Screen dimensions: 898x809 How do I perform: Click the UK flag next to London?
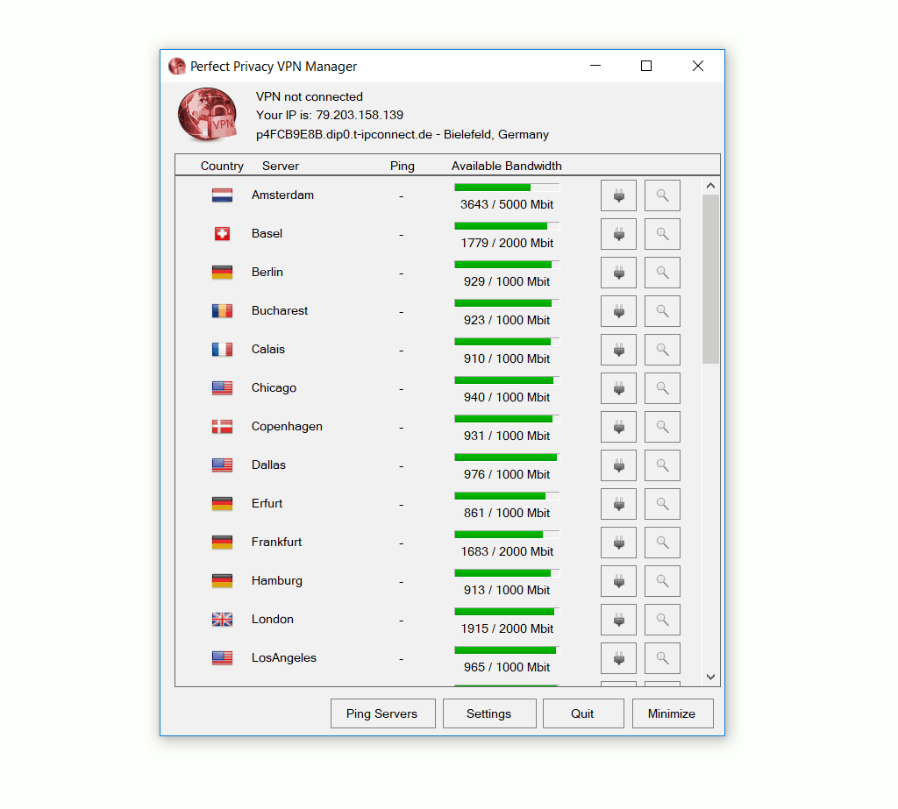point(222,620)
